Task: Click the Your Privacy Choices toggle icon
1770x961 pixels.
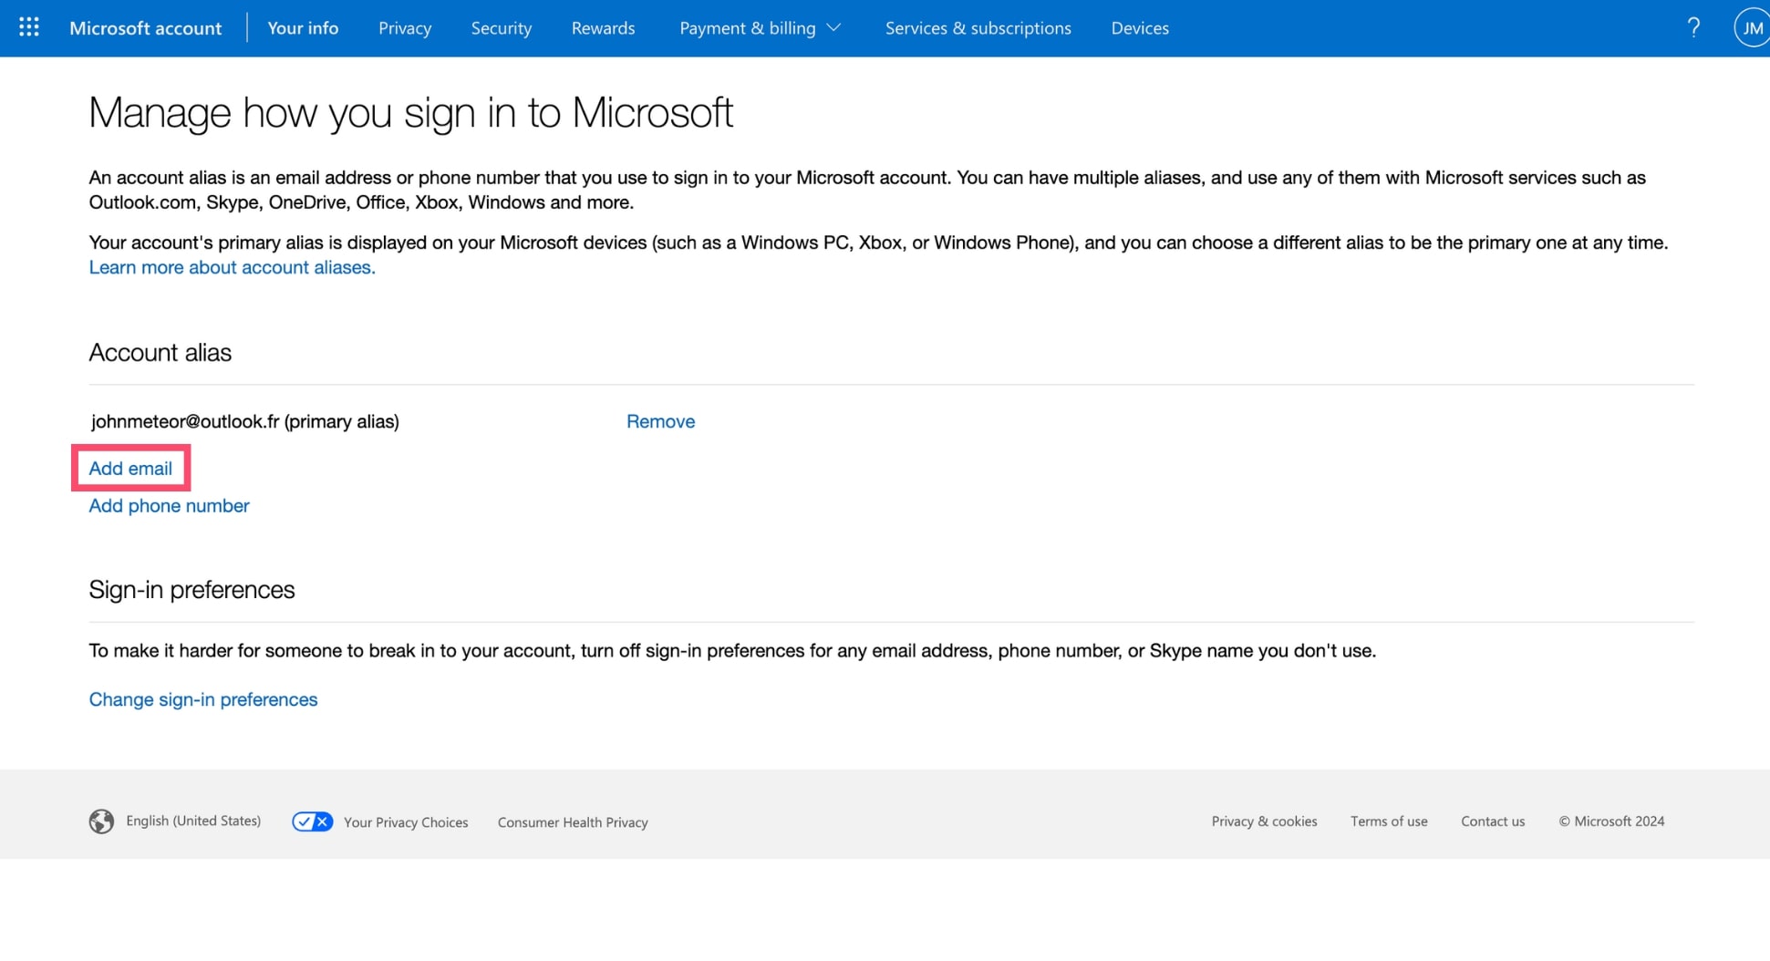Action: pos(312,821)
